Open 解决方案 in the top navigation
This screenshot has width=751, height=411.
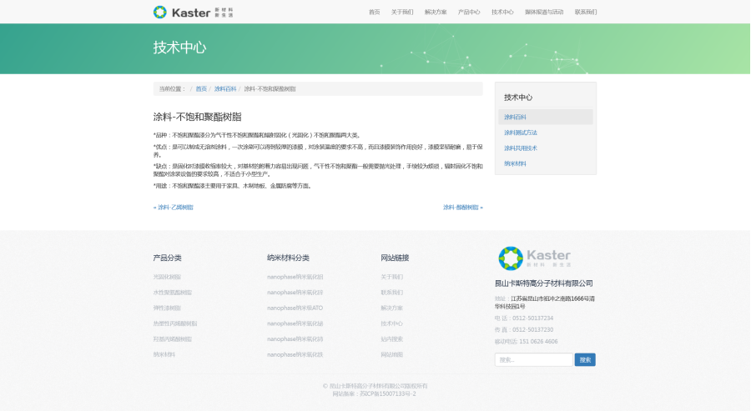coord(436,12)
